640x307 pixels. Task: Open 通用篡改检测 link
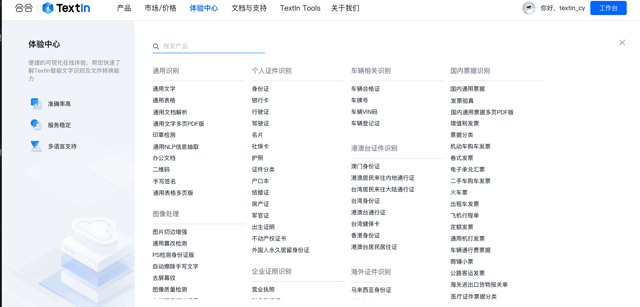point(170,244)
